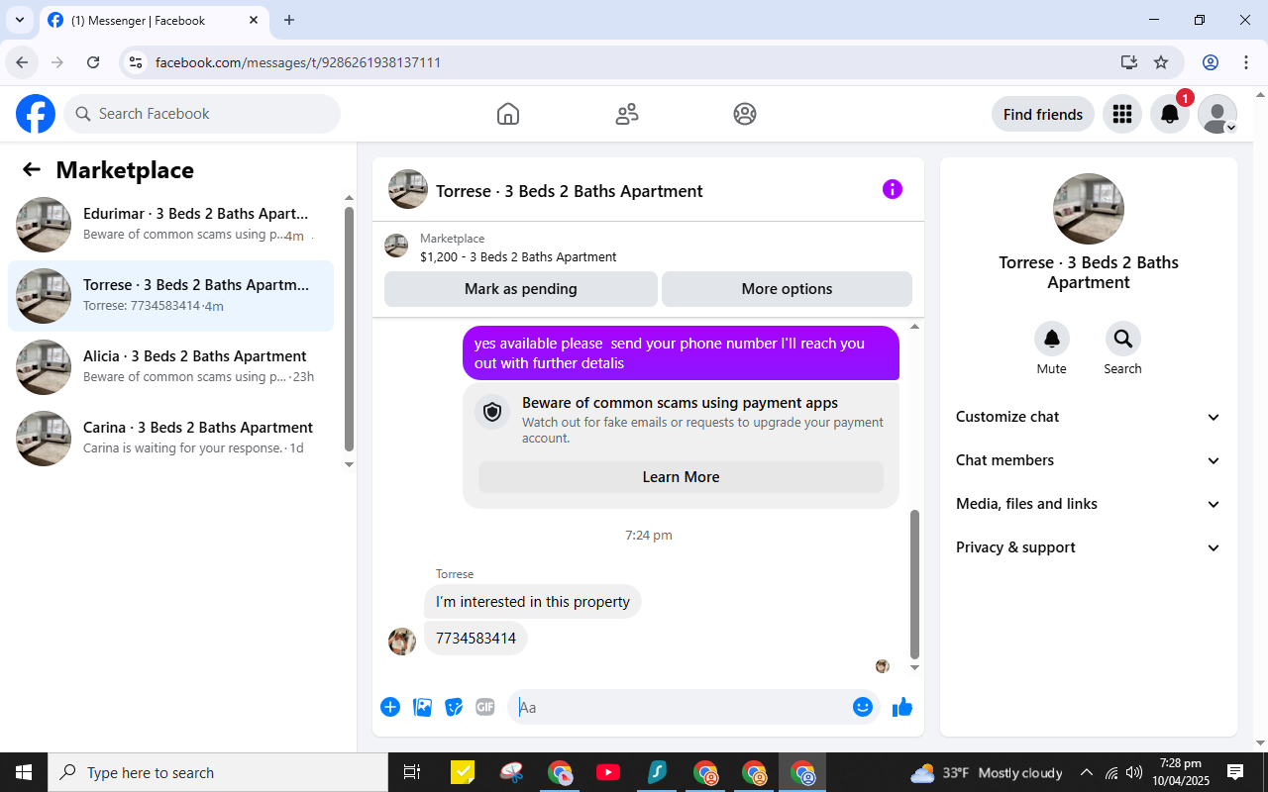Open the Chrome profile icon

1211,62
